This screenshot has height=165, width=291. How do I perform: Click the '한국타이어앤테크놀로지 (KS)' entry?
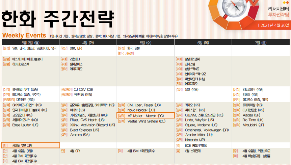click(30, 110)
